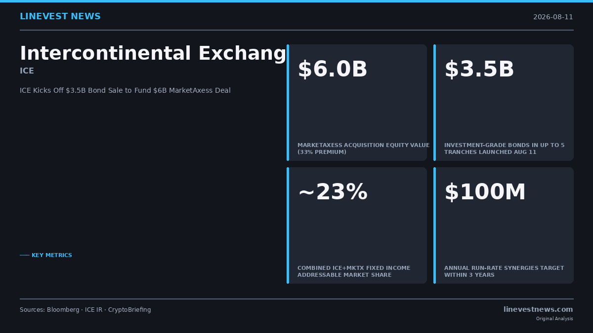Click the $3.5B value figure
Screen dimensions: 593x333
[479, 70]
